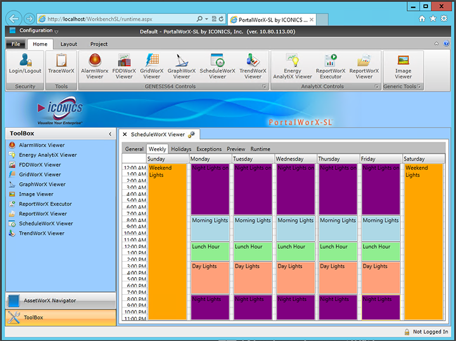
Task: Open the Preview schedule tab
Action: (236, 149)
